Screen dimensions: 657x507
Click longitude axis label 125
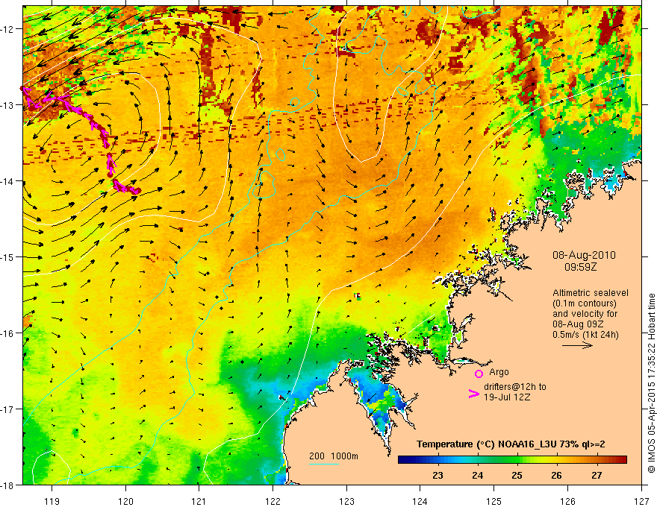tap(494, 501)
